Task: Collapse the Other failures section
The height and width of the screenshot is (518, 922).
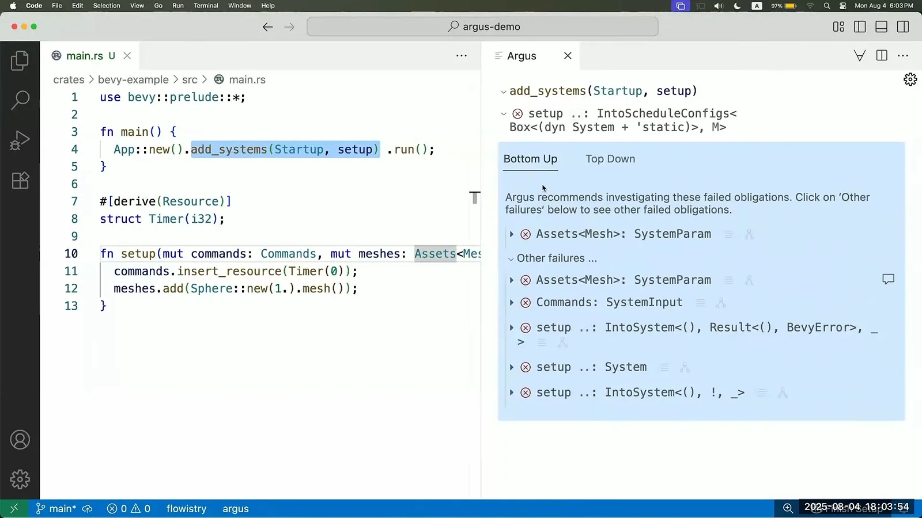Action: point(511,259)
